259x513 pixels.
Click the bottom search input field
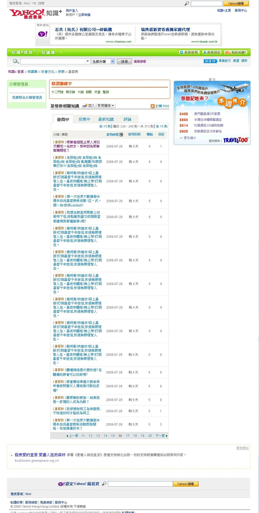pos(140,484)
